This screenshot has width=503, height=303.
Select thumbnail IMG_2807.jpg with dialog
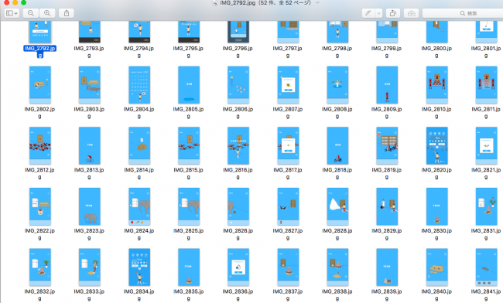pyautogui.click(x=288, y=84)
